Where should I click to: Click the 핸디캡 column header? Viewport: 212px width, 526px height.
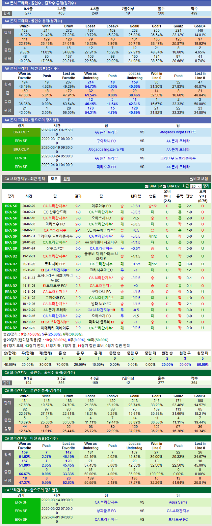[x=136, y=196]
